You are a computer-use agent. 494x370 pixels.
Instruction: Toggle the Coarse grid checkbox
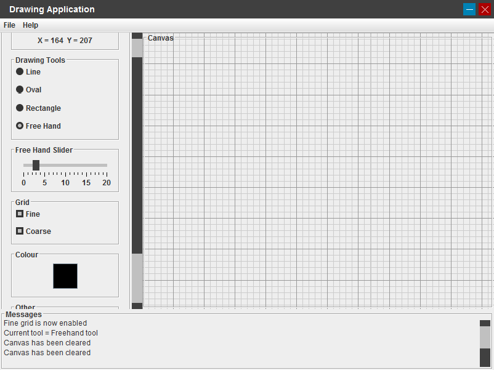[33, 231]
